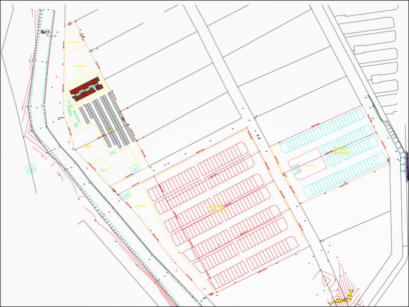
Task: Click the cyan boxed symbol below STP plot
Action: tap(125, 196)
